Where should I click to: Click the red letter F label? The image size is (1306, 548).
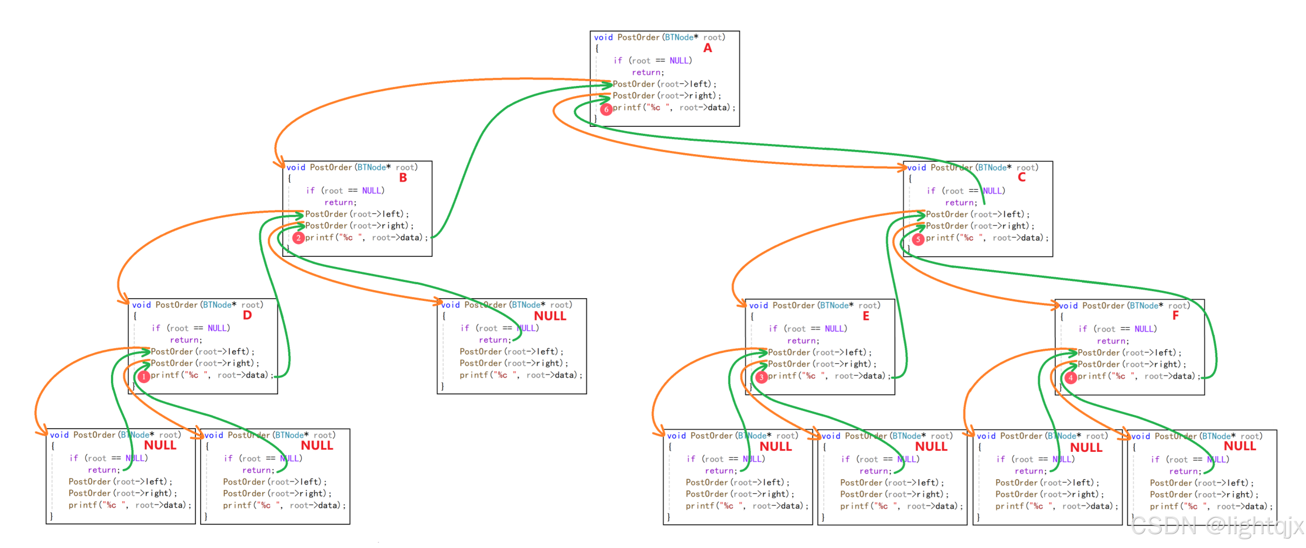[1175, 315]
